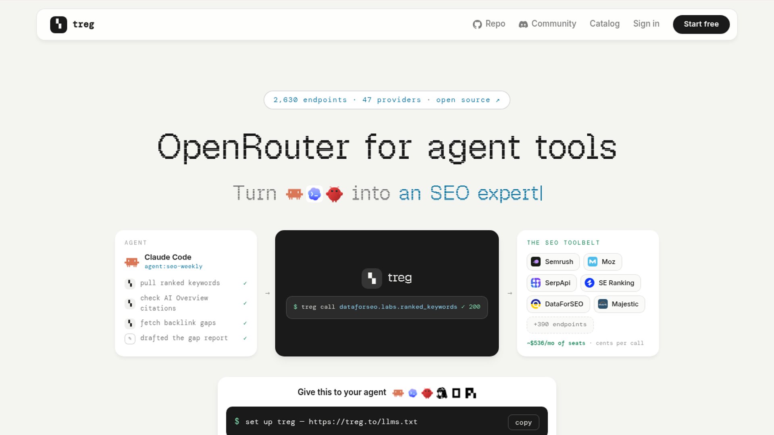
Task: Select the 'fetch backlink gaps' step text
Action: [x=178, y=323]
